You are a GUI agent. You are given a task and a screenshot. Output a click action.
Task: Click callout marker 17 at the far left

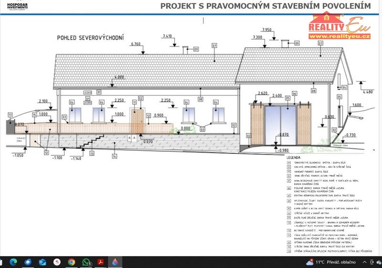pyautogui.click(x=10, y=115)
